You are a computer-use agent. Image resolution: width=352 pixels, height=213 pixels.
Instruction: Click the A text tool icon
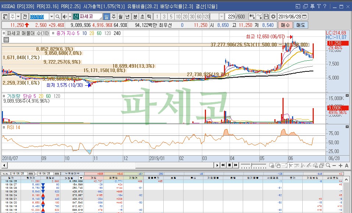point(346,166)
